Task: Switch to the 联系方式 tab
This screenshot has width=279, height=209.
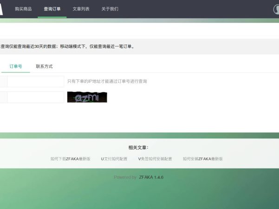Action: (44, 66)
